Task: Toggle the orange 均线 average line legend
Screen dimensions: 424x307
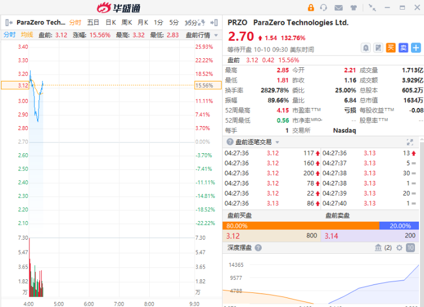Action: (27, 35)
